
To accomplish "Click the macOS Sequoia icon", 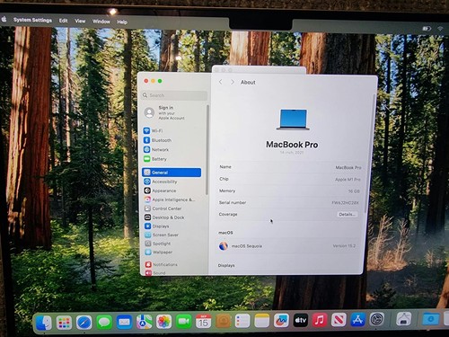I will (224, 246).
